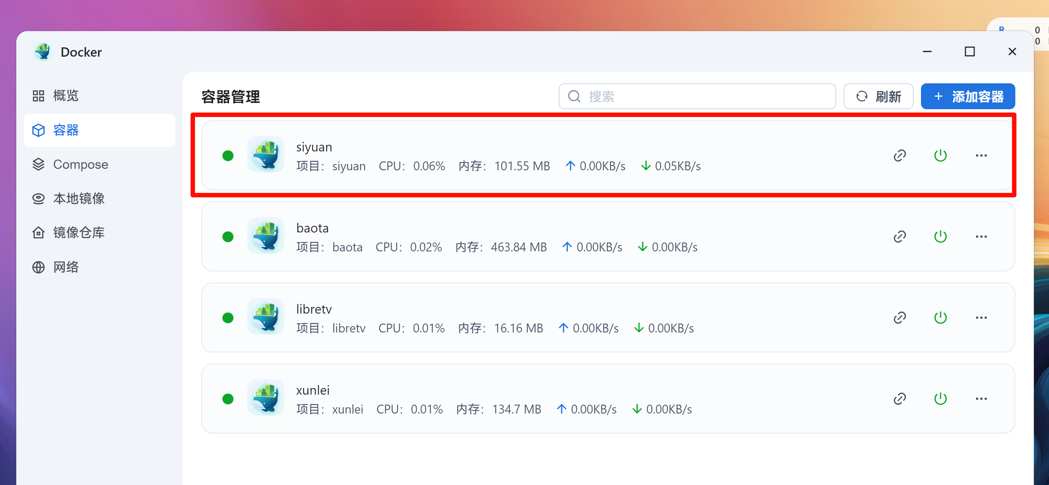1049x485 pixels.
Task: Close the Docker window
Action: (x=1012, y=52)
